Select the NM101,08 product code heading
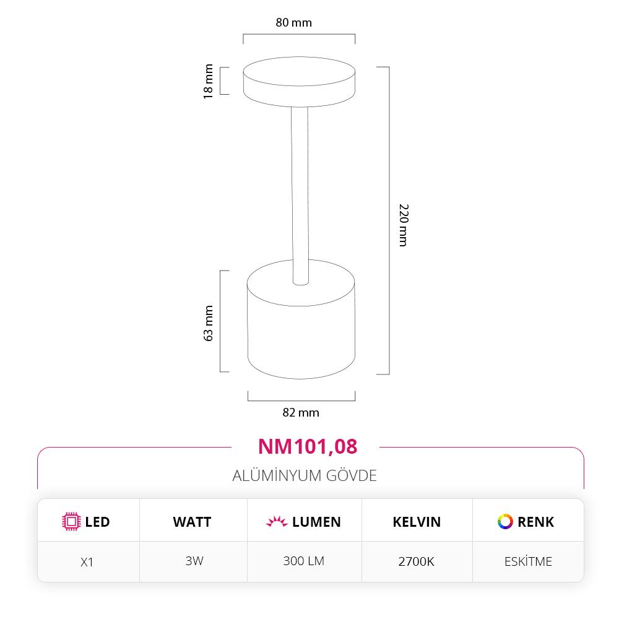This screenshot has height=619, width=619. click(308, 446)
